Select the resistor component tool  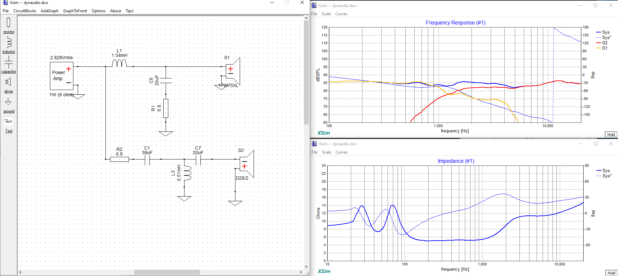click(9, 25)
